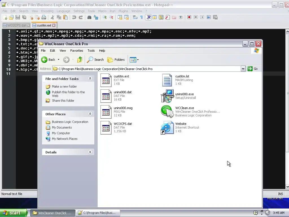
Task: Click Zoom In icon in Notepad++
Action: (104, 17)
